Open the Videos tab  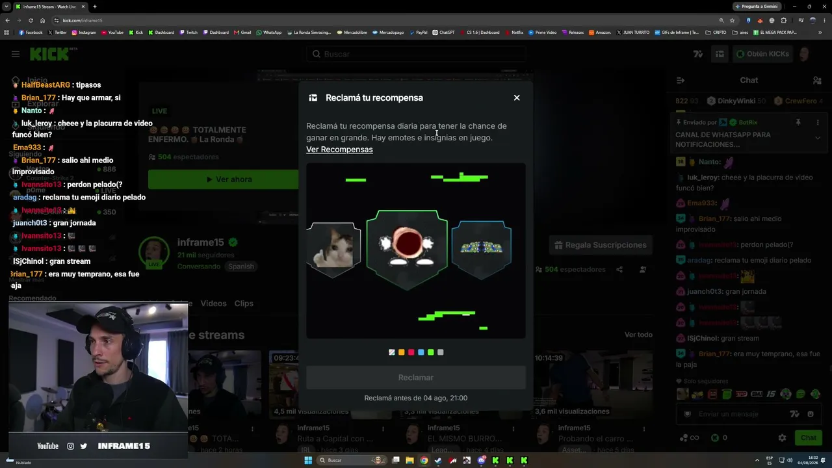[x=213, y=304]
